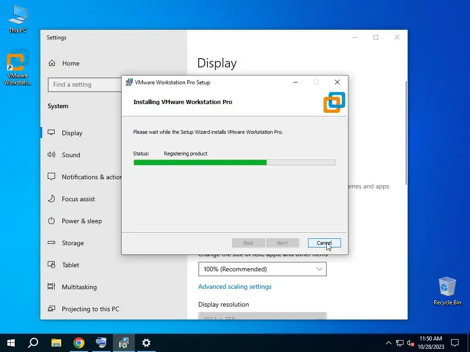Image resolution: width=470 pixels, height=352 pixels.
Task: Click the Notifications speech bubble icon in the sidebar
Action: (x=51, y=176)
